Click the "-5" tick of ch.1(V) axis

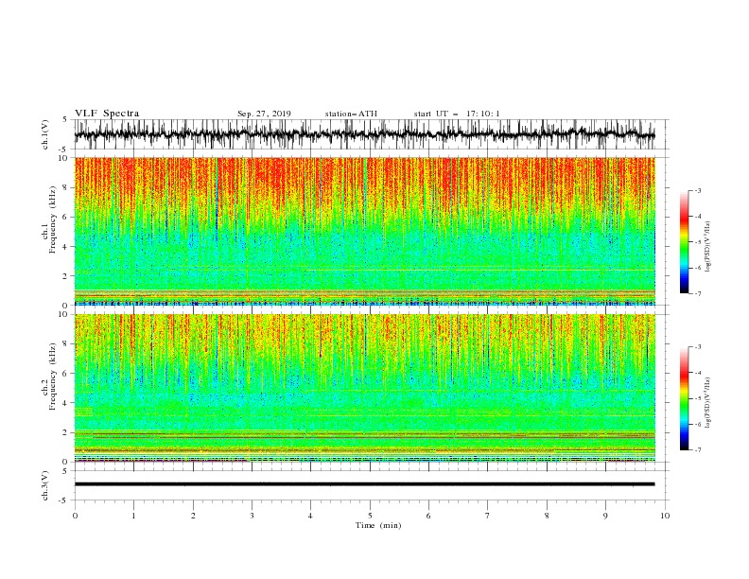[64, 149]
